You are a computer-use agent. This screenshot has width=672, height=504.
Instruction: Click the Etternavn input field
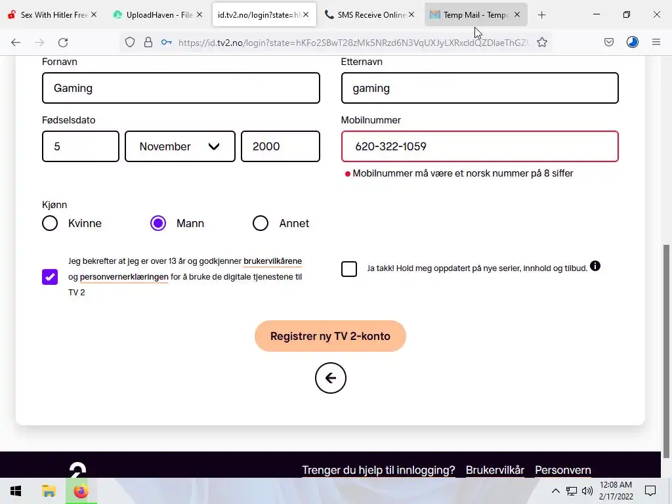pos(480,88)
